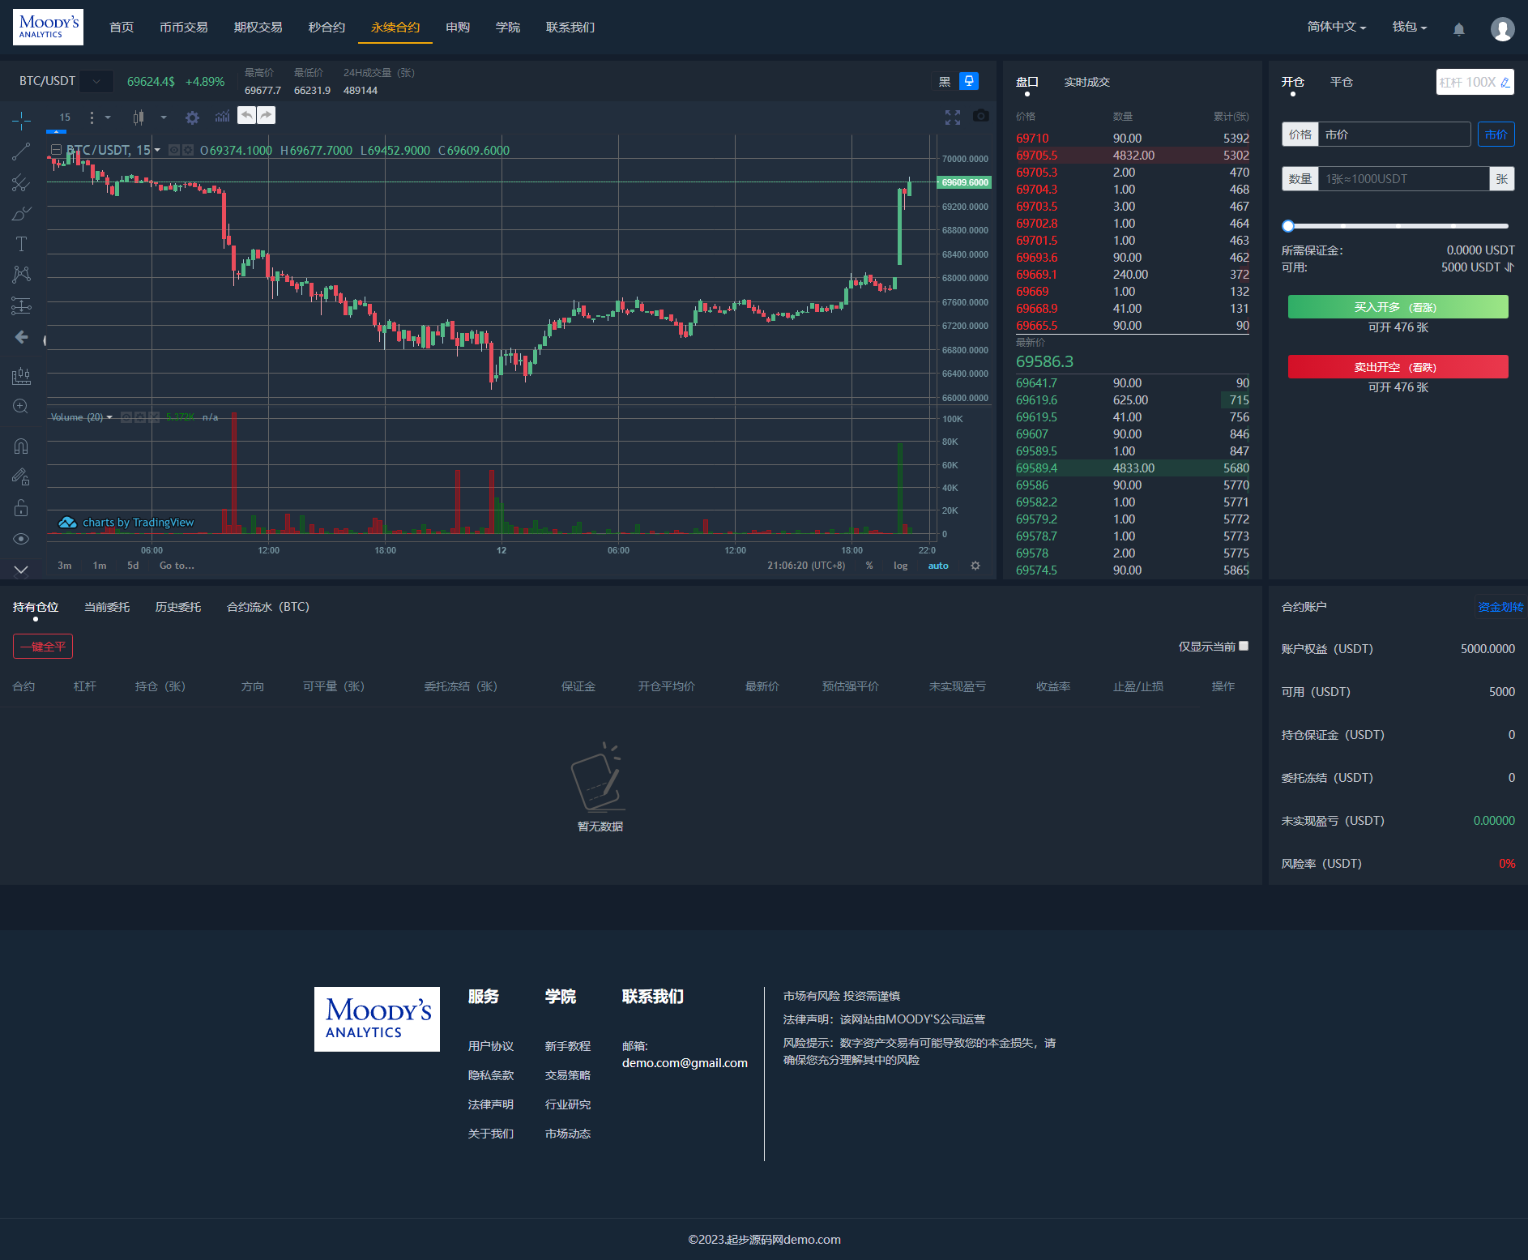Click the notification bell icon
The width and height of the screenshot is (1528, 1260).
(x=1458, y=29)
